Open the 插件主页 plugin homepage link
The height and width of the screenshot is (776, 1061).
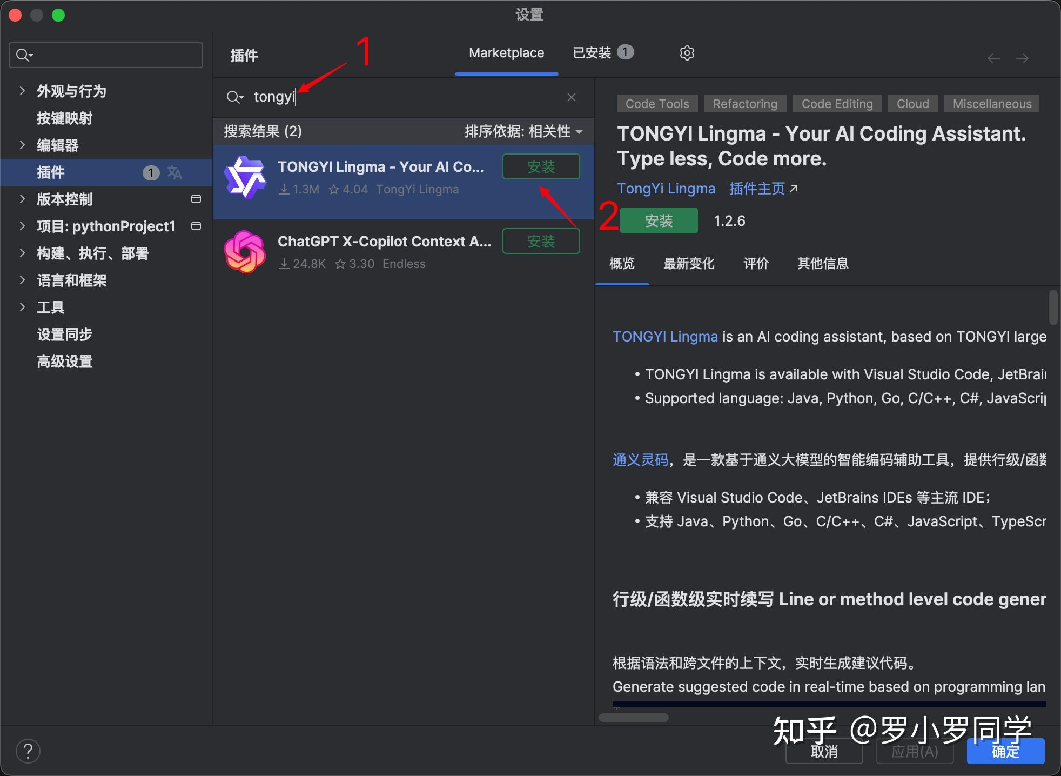click(756, 189)
